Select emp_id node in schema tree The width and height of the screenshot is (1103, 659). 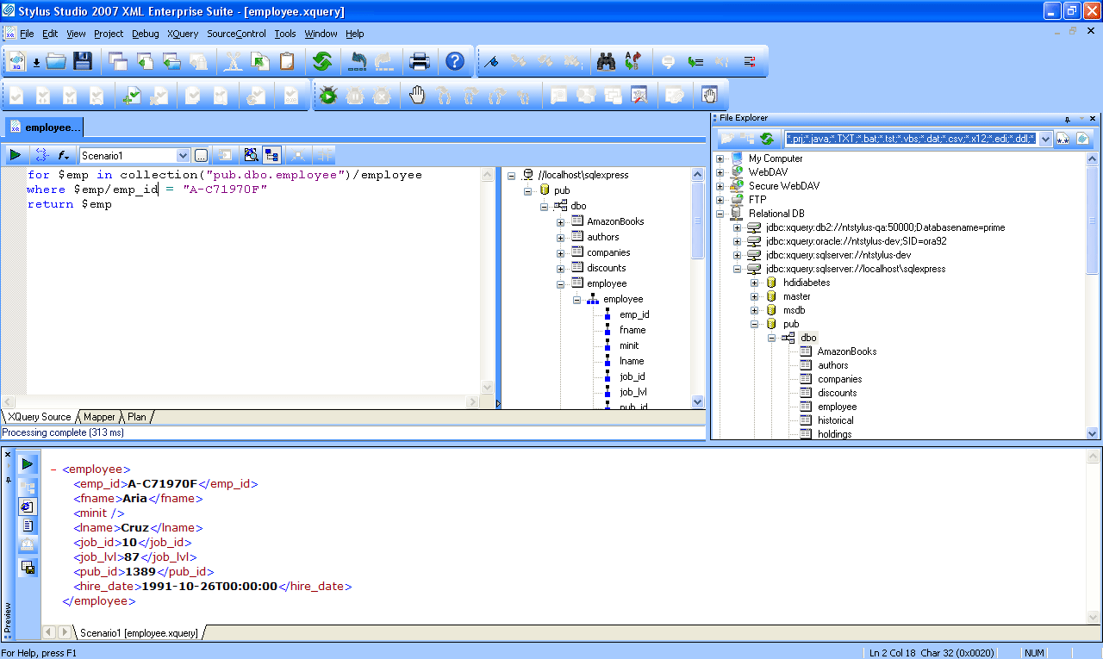pyautogui.click(x=634, y=314)
